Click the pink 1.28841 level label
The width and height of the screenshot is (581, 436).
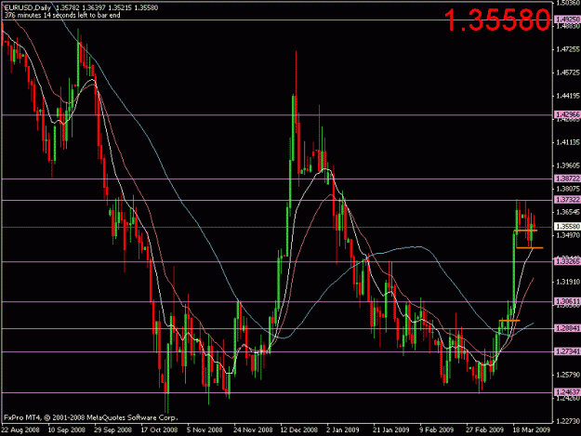567,328
